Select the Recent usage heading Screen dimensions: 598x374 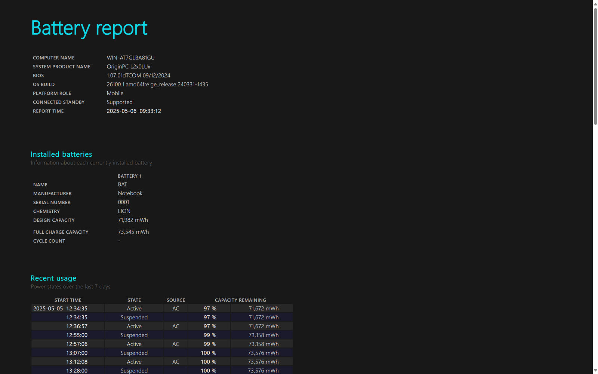coord(53,278)
